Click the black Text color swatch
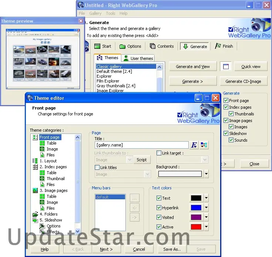This screenshot has height=257, width=272. 196,198
